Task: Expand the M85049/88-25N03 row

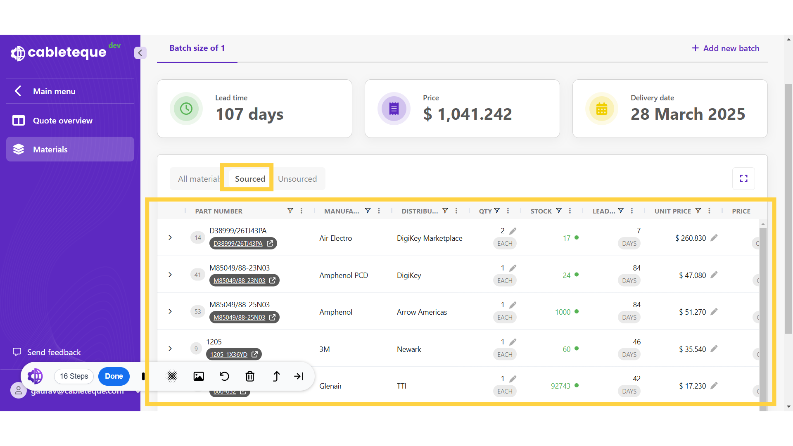Action: point(170,311)
